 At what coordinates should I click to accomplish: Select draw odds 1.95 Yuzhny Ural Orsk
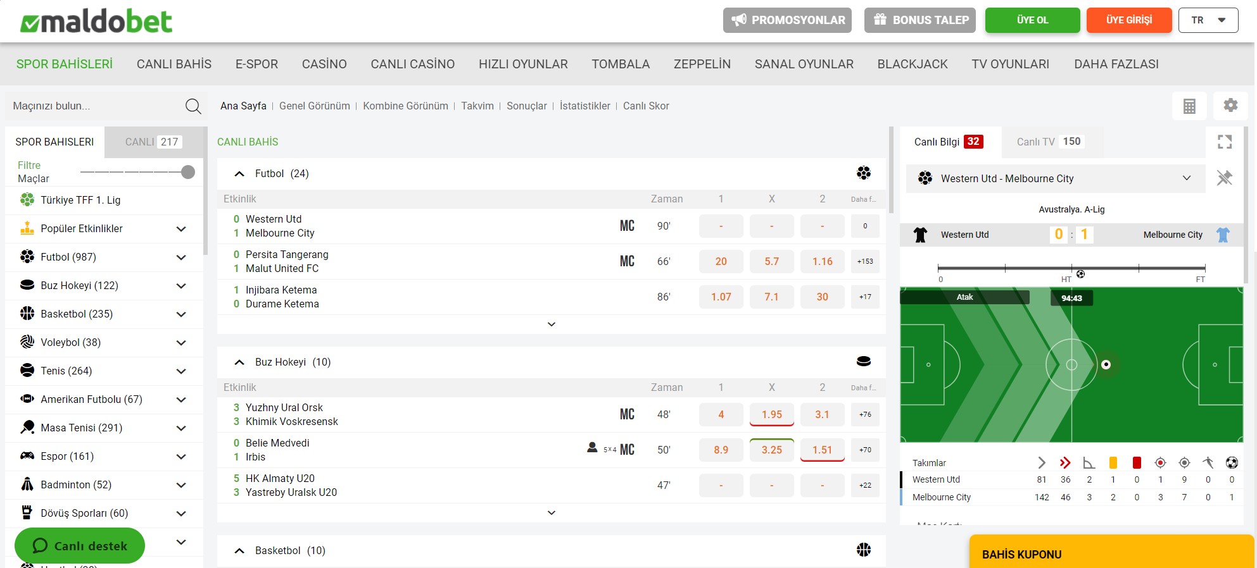(772, 414)
